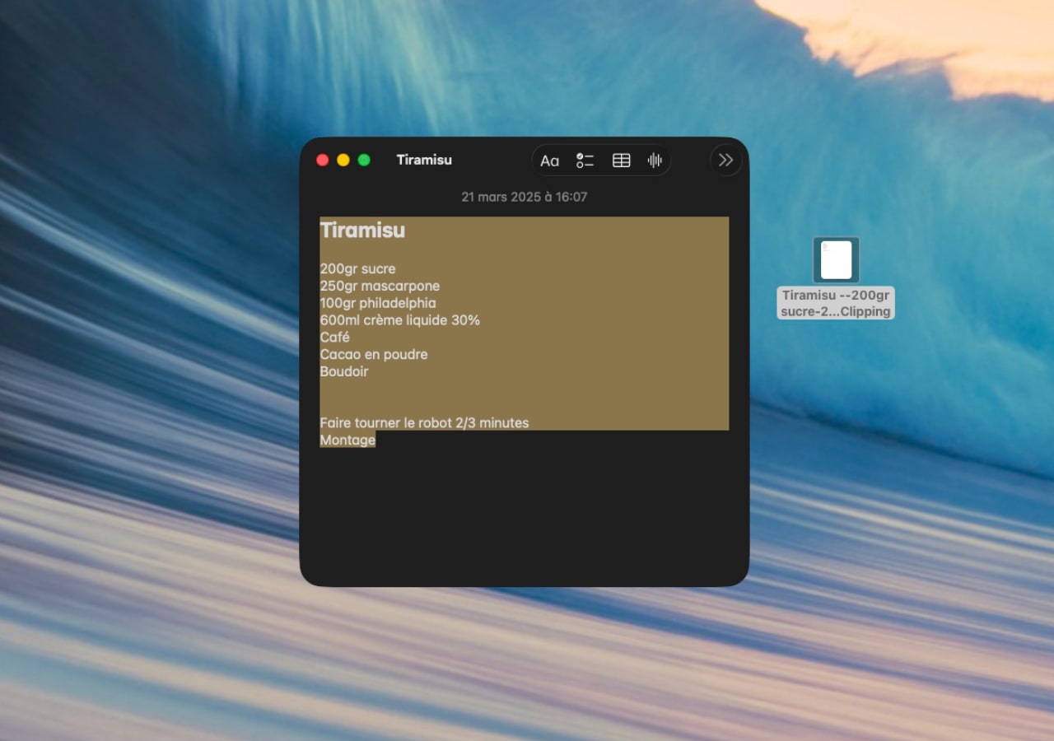
Task: Click the red close traffic light
Action: (x=322, y=160)
